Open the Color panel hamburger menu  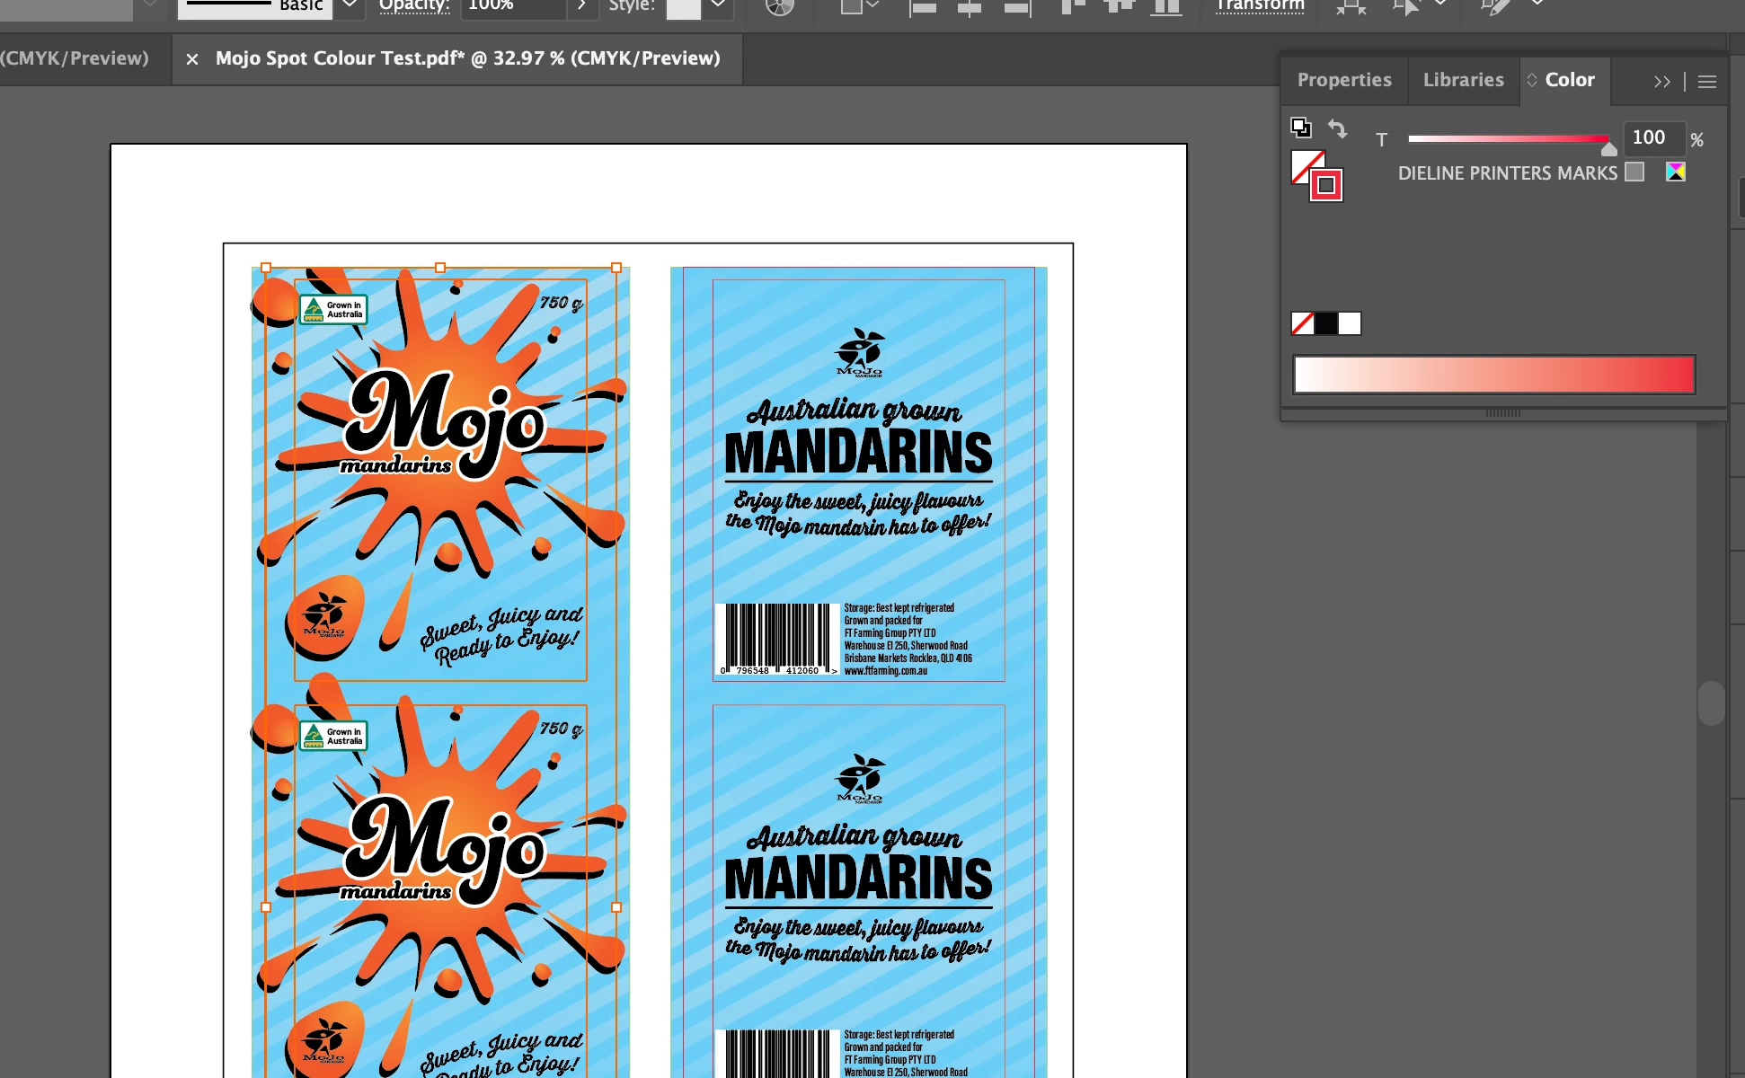click(x=1707, y=82)
